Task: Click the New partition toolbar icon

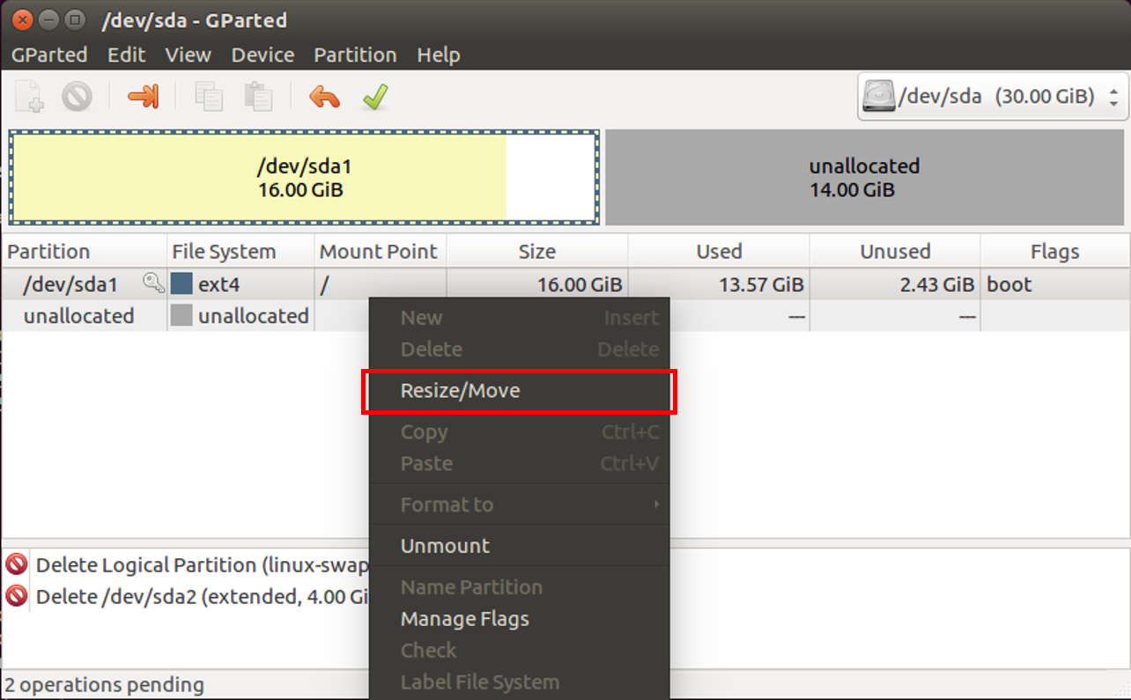Action: [x=30, y=96]
